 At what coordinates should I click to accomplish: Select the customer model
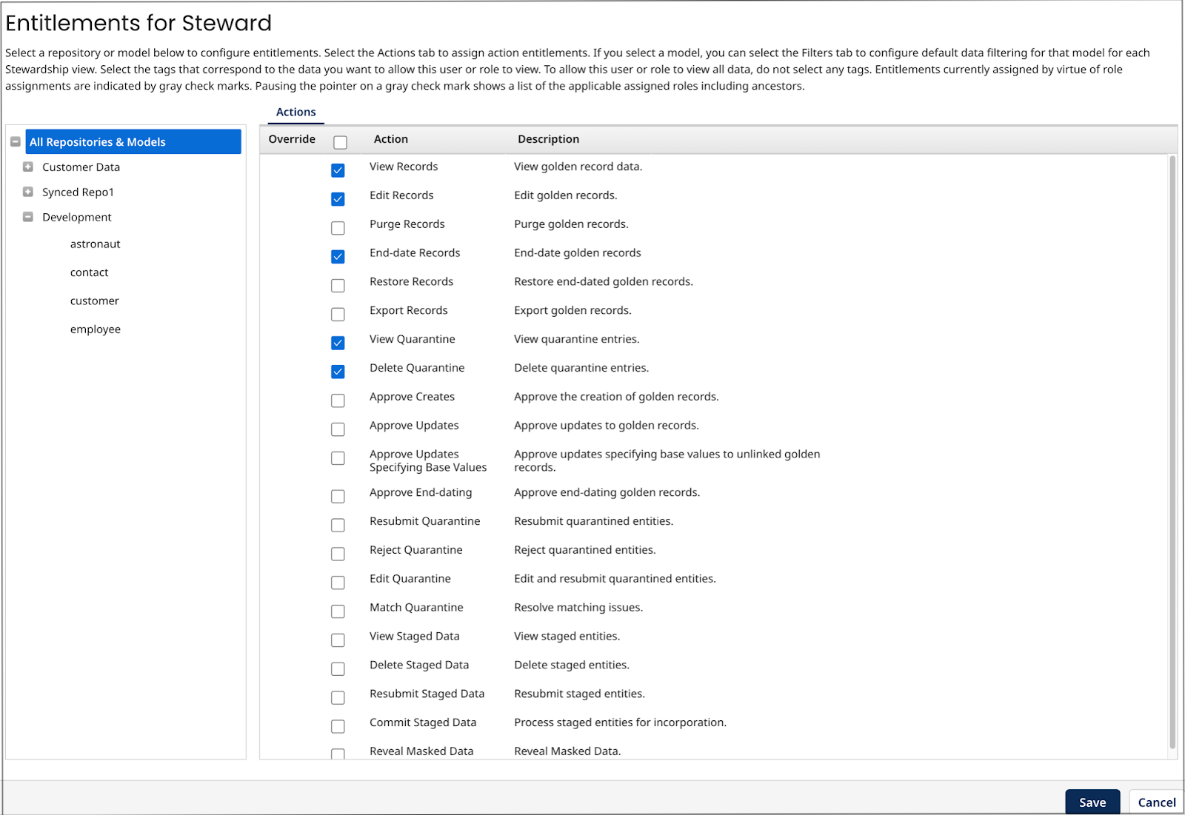coord(94,301)
